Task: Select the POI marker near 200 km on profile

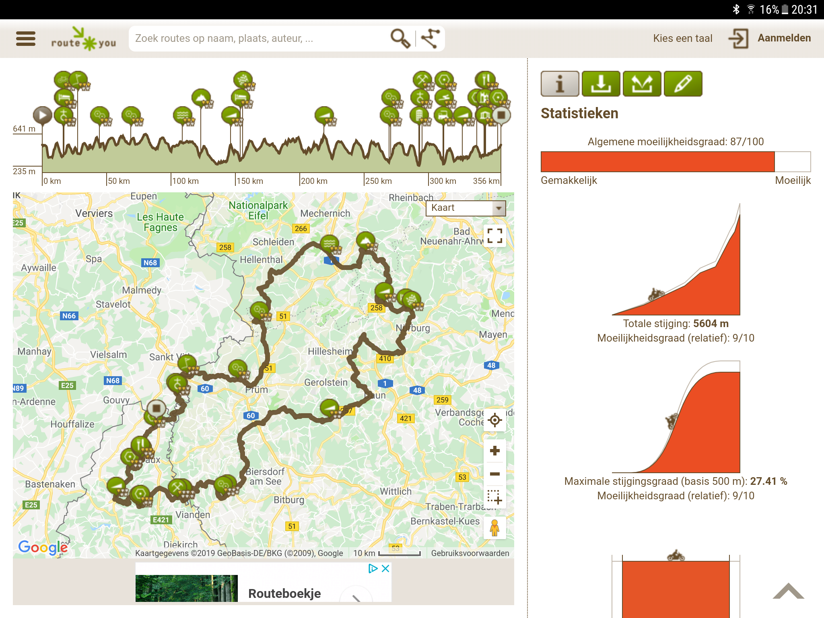Action: pos(324,115)
